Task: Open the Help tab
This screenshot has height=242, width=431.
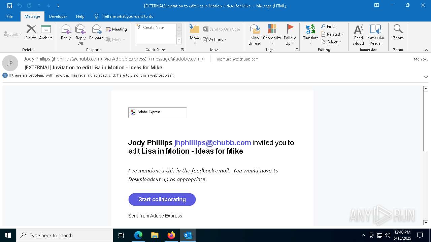Action: (x=80, y=16)
